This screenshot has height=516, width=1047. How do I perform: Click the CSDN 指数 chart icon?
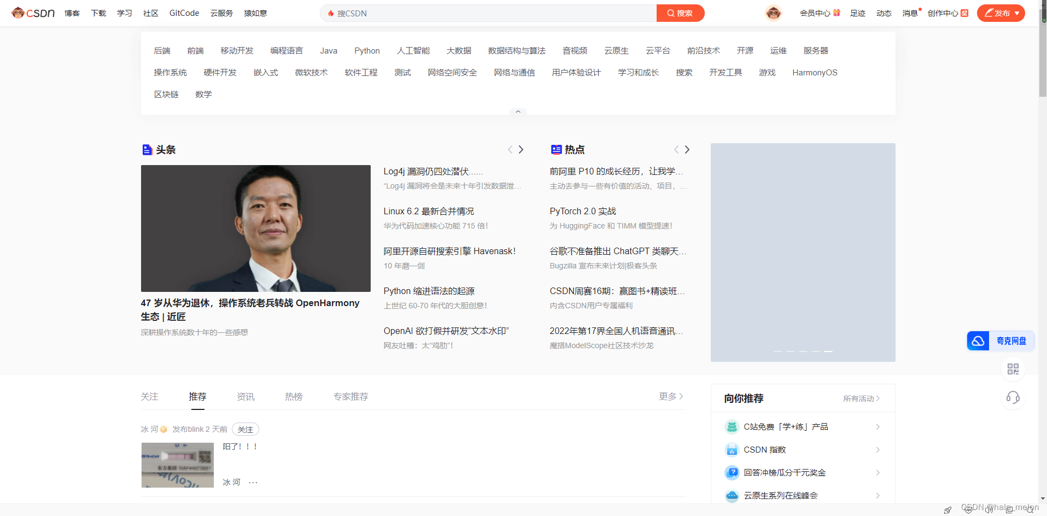(x=732, y=450)
